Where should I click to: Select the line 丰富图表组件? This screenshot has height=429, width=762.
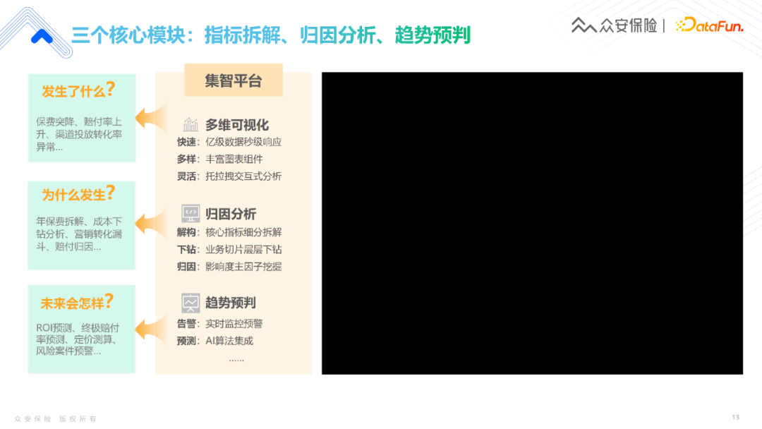click(x=234, y=159)
